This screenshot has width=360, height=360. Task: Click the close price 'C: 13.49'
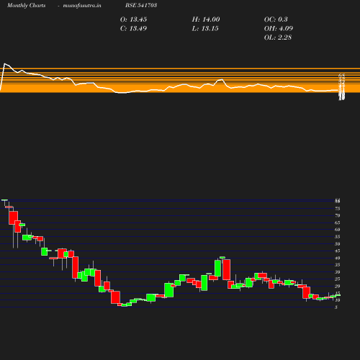click(x=133, y=29)
